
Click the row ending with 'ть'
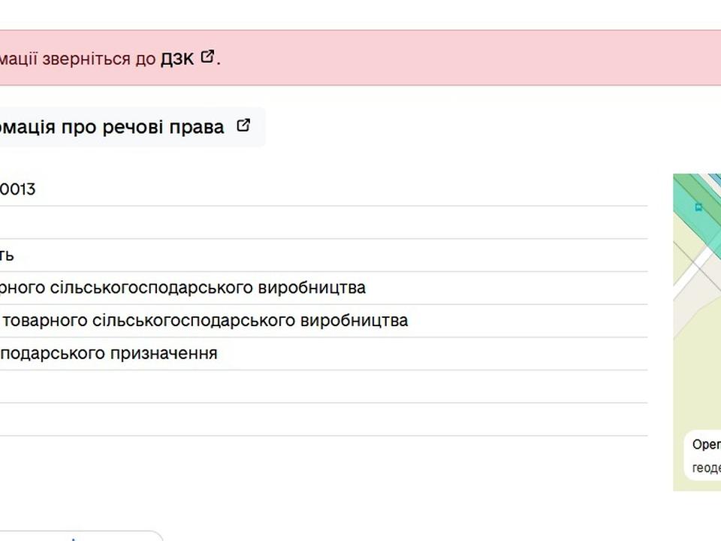(8, 255)
